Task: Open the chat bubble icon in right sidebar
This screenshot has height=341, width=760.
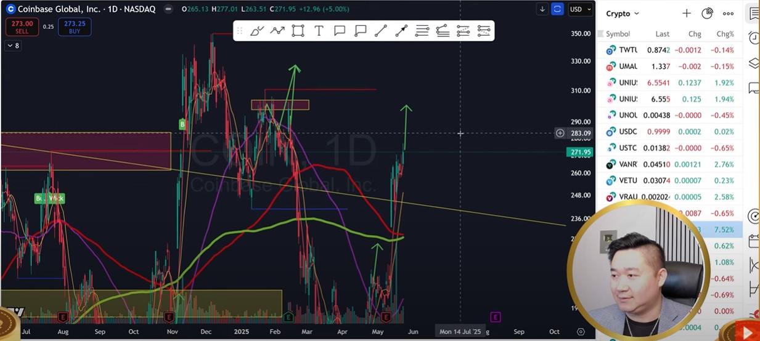Action: [x=753, y=89]
